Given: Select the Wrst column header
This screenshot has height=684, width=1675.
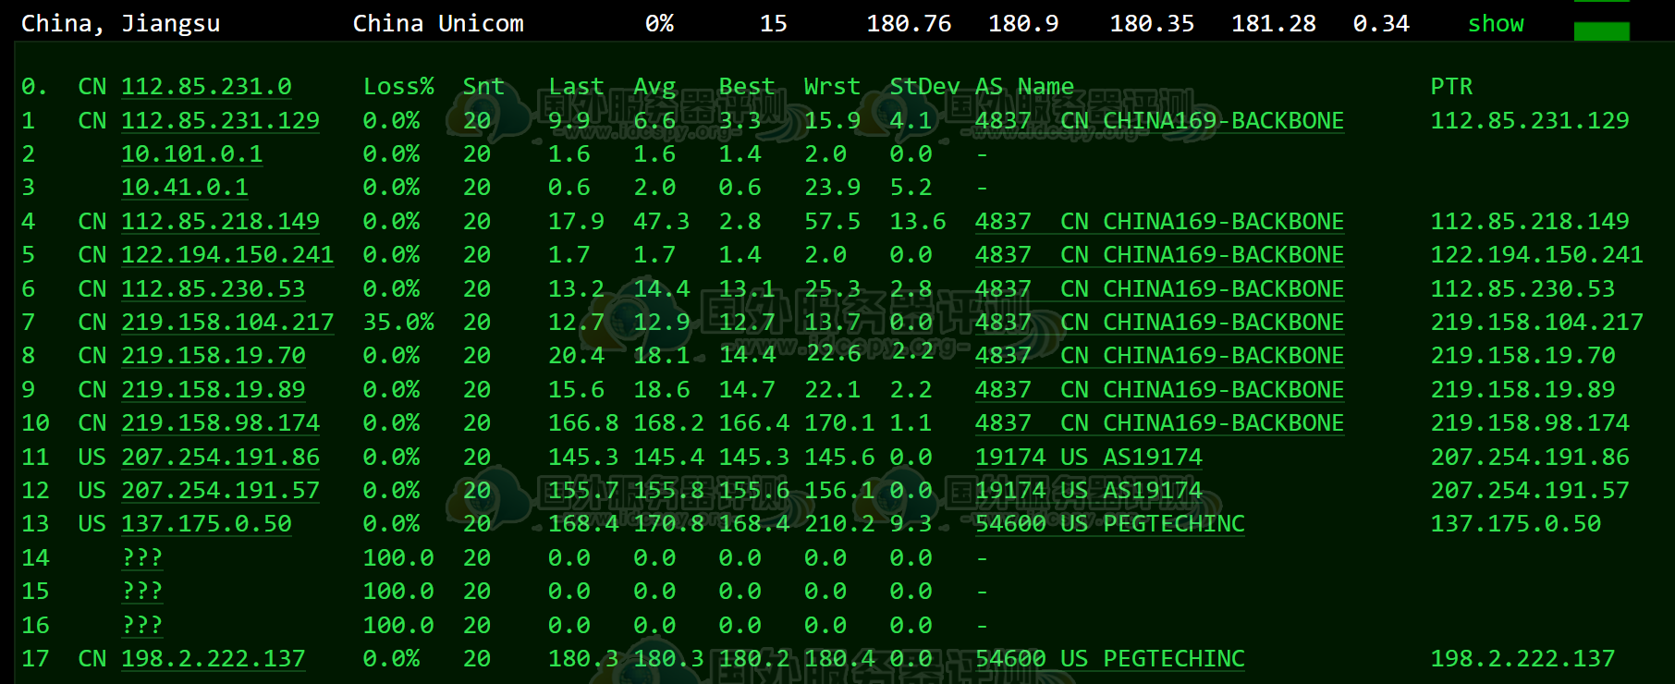Looking at the screenshot, I should [832, 87].
